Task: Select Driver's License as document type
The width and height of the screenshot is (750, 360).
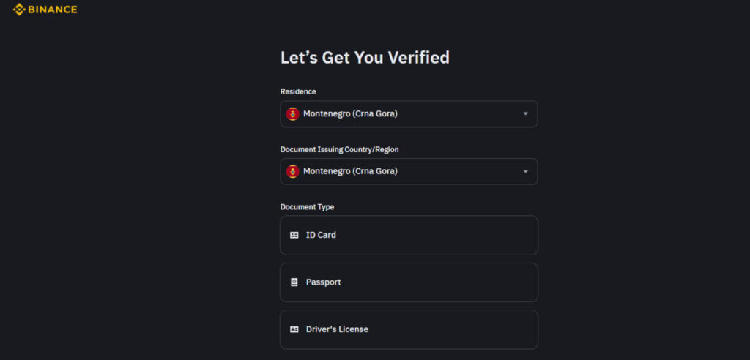Action: tap(409, 329)
